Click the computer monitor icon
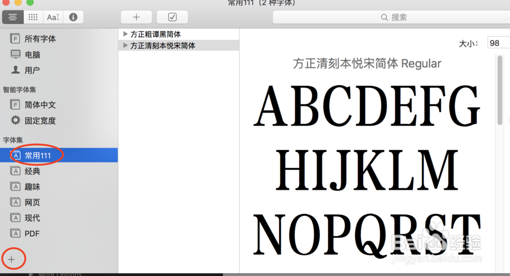This screenshot has height=276, width=510. point(15,54)
